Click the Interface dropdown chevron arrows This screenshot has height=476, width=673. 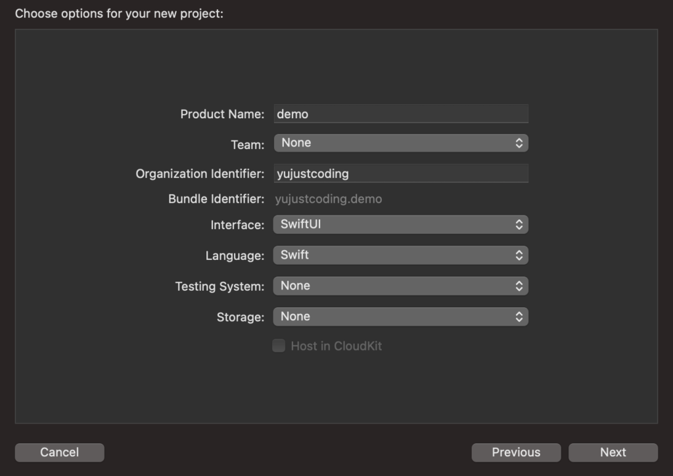(519, 225)
